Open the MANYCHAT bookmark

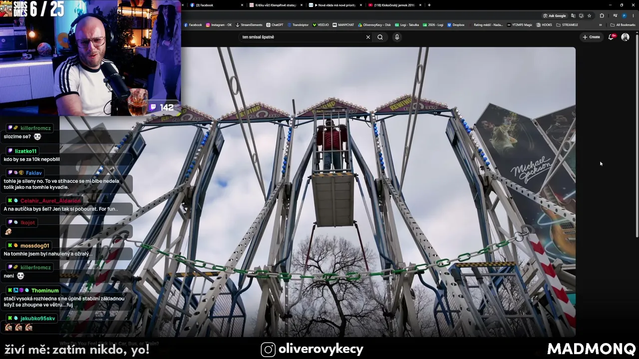[343, 24]
